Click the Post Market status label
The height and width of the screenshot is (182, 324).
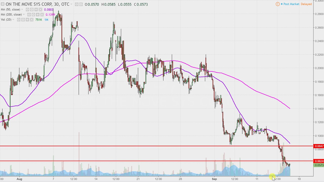point(291,4)
